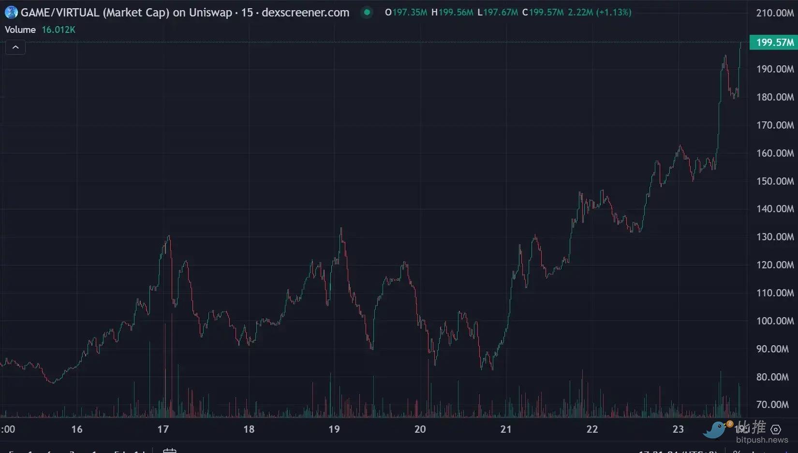Click the 100.00M price axis label
This screenshot has height=453, width=798.
(775, 321)
